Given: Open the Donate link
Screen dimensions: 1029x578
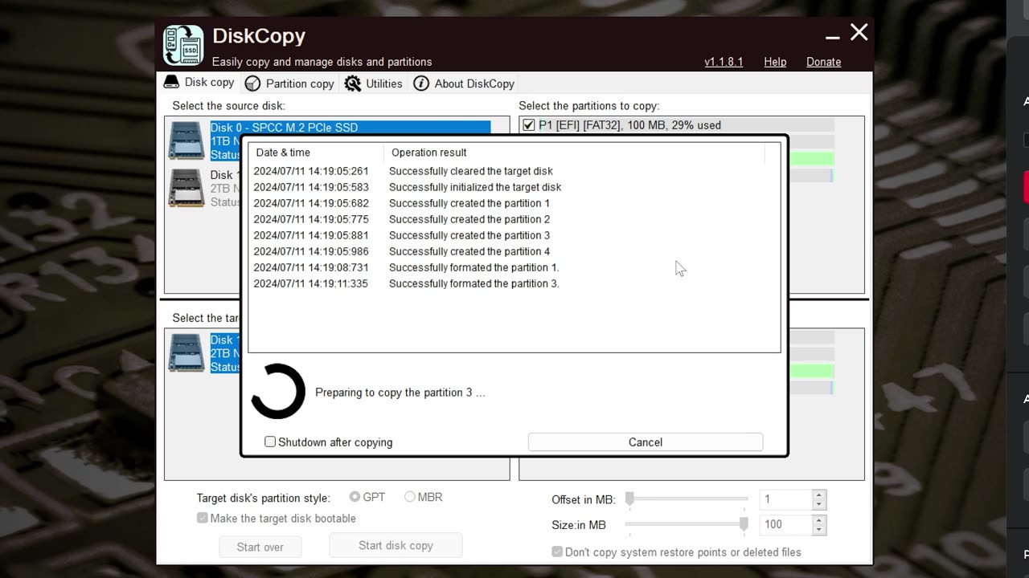Looking at the screenshot, I should (x=824, y=62).
